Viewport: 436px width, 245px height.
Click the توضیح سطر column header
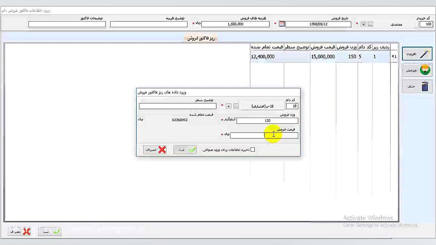297,47
